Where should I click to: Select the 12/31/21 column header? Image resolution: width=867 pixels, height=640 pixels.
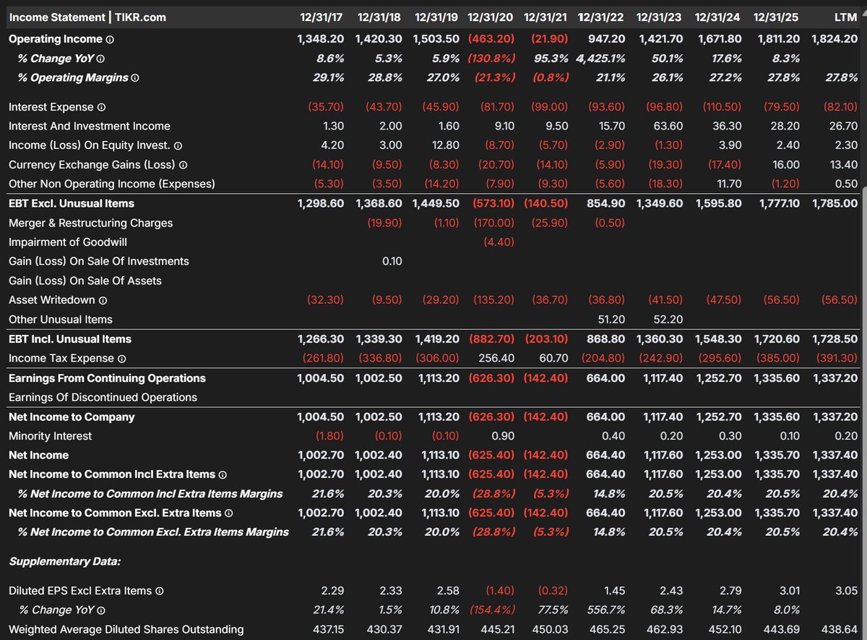546,17
